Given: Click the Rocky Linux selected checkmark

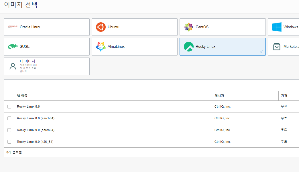Looking at the screenshot, I should coord(261,52).
